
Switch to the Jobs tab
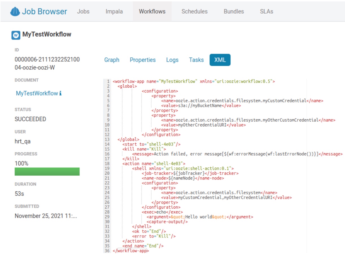[83, 12]
